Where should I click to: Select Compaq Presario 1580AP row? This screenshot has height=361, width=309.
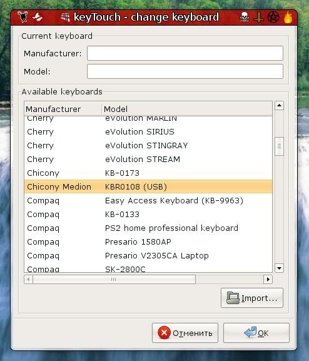(x=148, y=242)
